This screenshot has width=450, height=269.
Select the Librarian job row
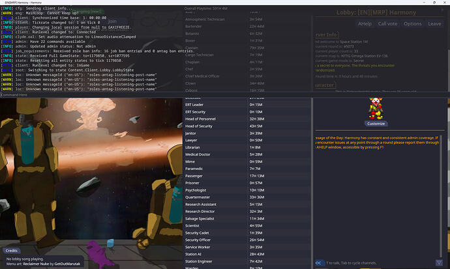pyautogui.click(x=247, y=148)
